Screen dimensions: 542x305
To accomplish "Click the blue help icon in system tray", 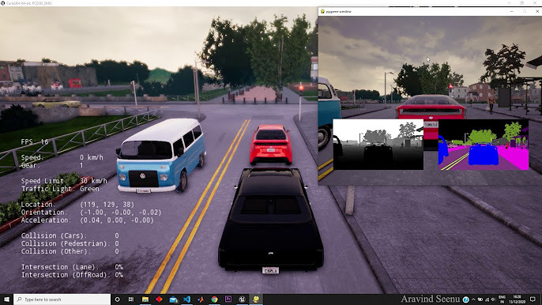I will point(465,299).
